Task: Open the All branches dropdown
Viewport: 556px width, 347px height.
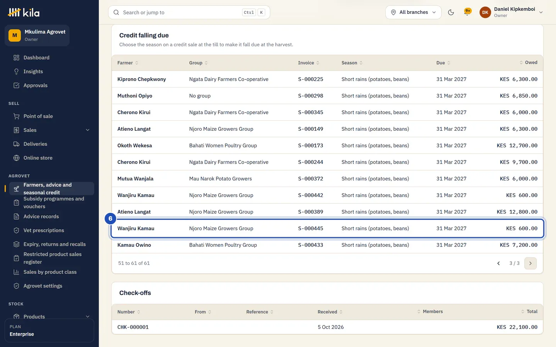Action: tap(413, 12)
